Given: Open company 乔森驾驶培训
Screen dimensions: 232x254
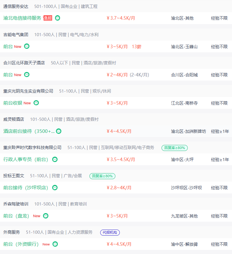Looking at the screenshot, I should click(x=16, y=204).
